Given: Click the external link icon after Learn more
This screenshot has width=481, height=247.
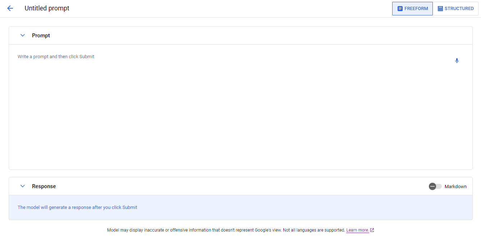Looking at the screenshot, I should tap(372, 230).
